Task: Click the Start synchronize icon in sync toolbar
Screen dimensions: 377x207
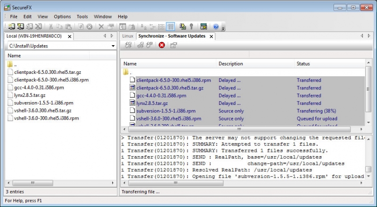Action: [x=128, y=45]
